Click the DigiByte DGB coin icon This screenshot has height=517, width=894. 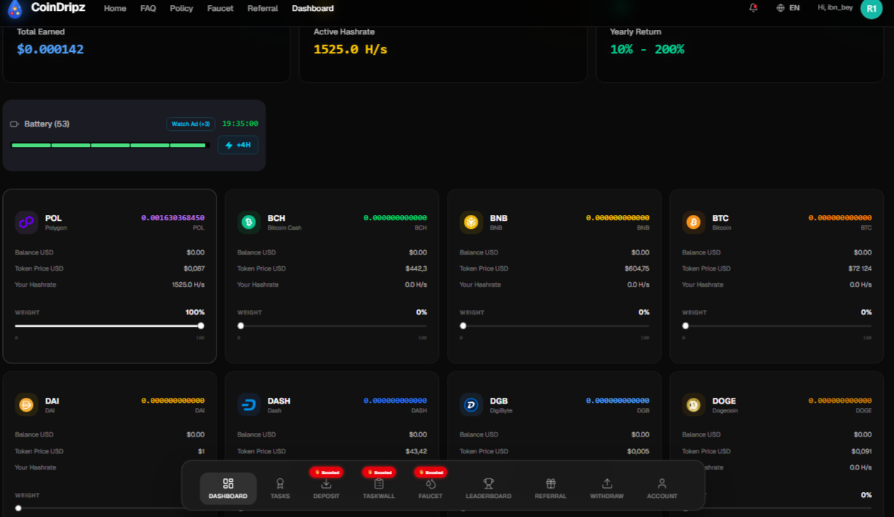point(471,405)
